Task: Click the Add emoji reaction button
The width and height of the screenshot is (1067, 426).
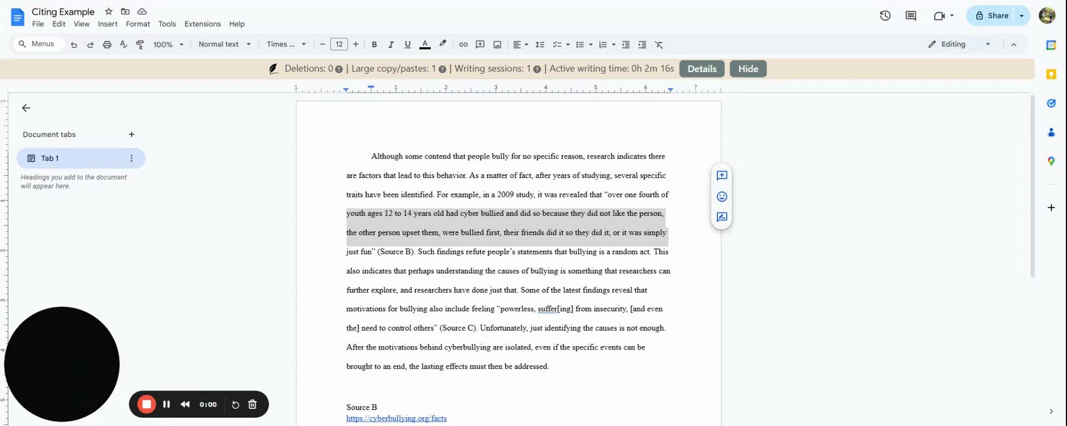Action: pos(721,196)
